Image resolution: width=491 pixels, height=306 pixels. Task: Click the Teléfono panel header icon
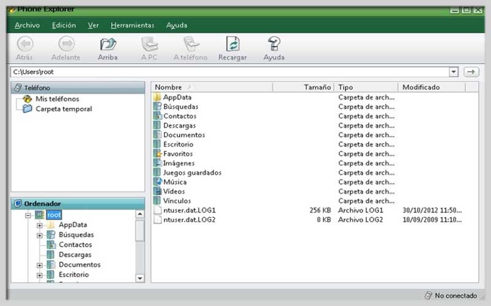click(x=18, y=88)
